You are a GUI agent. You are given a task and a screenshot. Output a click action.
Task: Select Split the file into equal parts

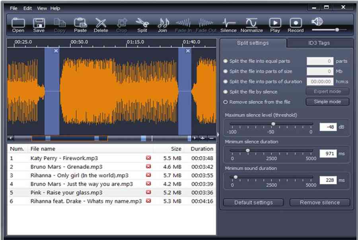pos(226,61)
